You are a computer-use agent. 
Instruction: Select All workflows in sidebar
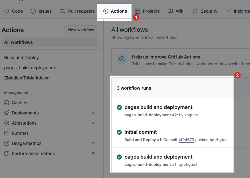pyautogui.click(x=18, y=42)
